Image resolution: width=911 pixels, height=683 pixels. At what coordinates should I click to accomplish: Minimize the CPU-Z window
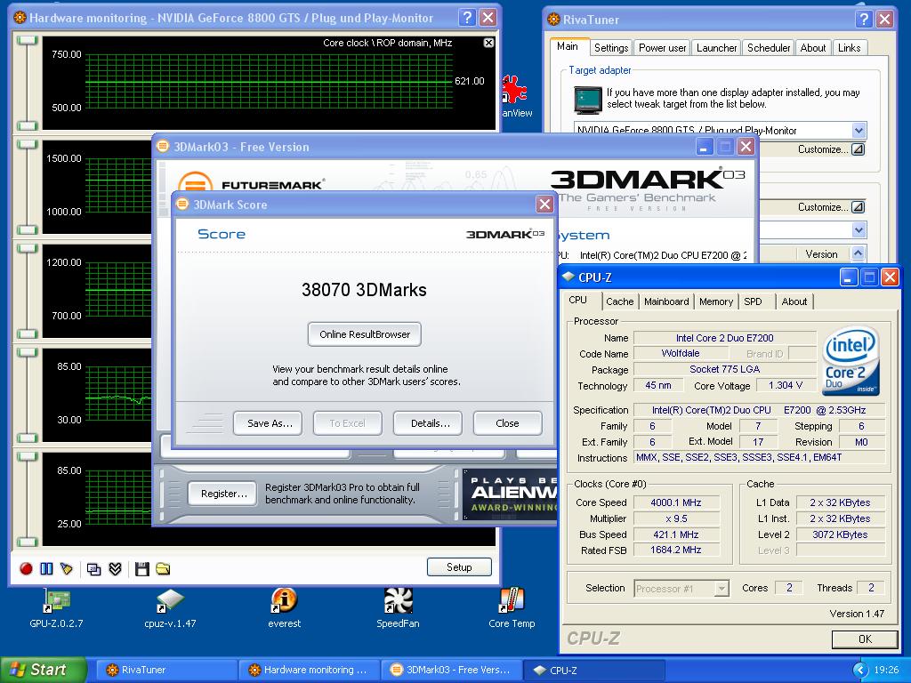849,277
